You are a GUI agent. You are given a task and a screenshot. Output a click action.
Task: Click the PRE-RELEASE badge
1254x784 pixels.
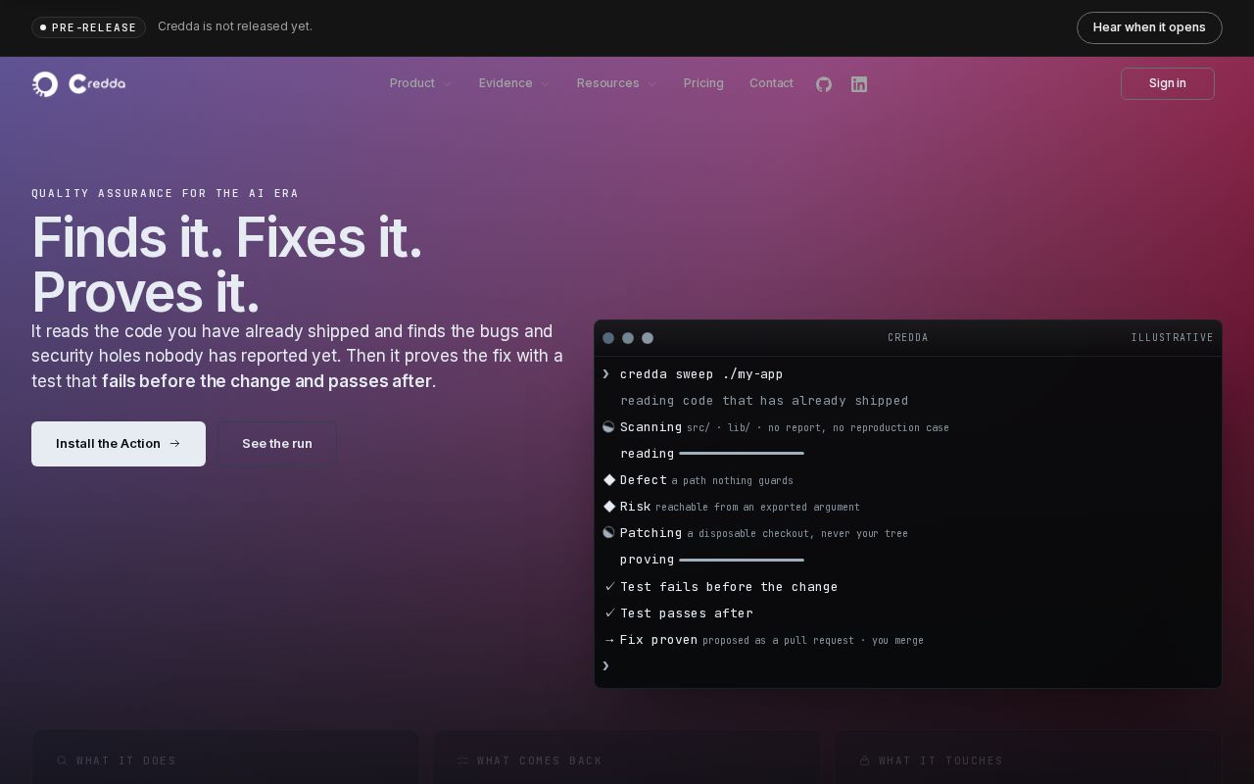(x=88, y=27)
